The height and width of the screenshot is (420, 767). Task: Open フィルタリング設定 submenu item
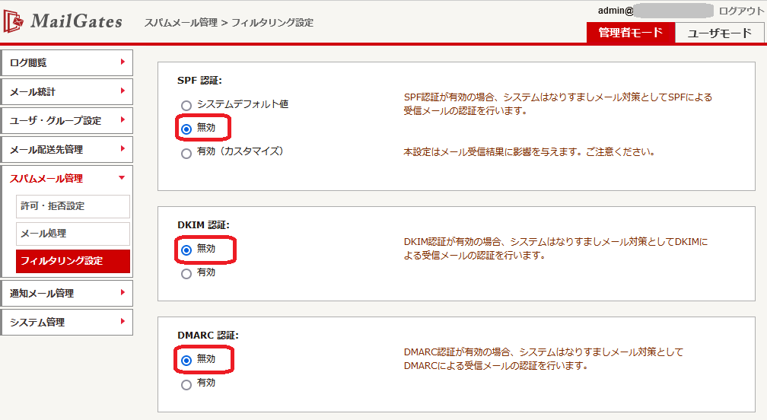(73, 261)
